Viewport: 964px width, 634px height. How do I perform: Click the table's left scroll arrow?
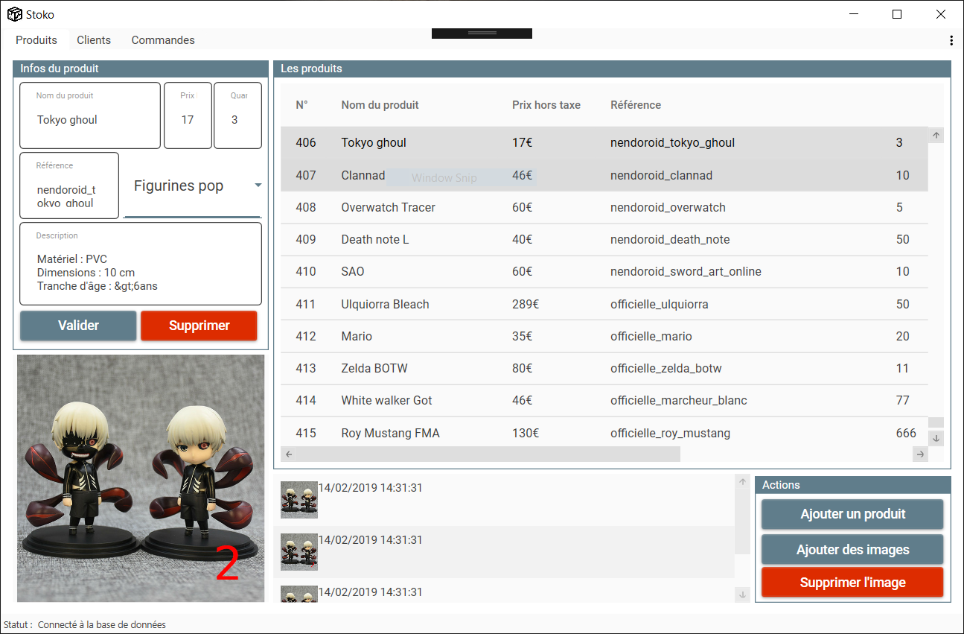(289, 454)
